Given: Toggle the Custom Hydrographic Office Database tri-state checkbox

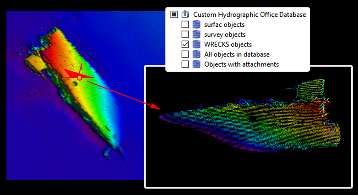Looking at the screenshot, I should (174, 14).
